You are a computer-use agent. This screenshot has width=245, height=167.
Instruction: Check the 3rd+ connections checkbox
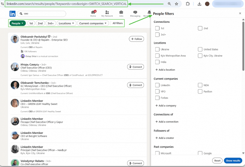click(x=157, y=35)
